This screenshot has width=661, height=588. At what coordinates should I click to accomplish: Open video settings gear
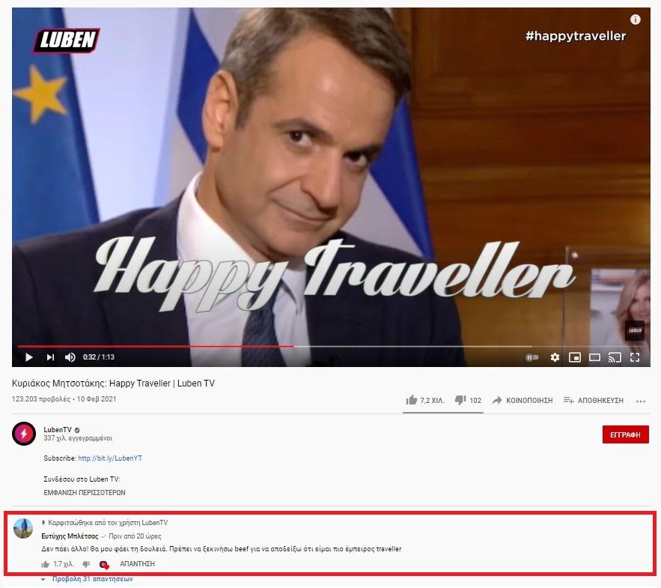point(555,357)
